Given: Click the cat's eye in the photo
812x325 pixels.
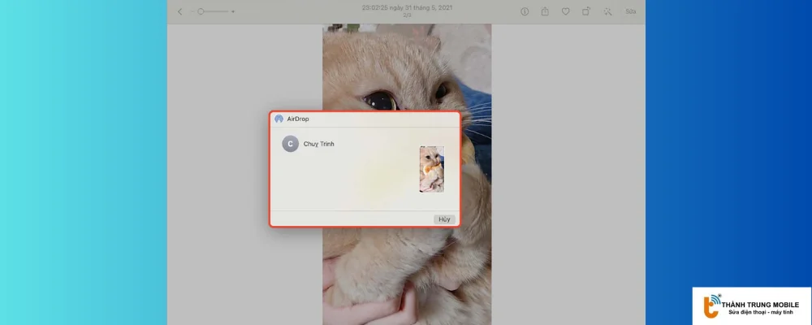Looking at the screenshot, I should point(379,101).
